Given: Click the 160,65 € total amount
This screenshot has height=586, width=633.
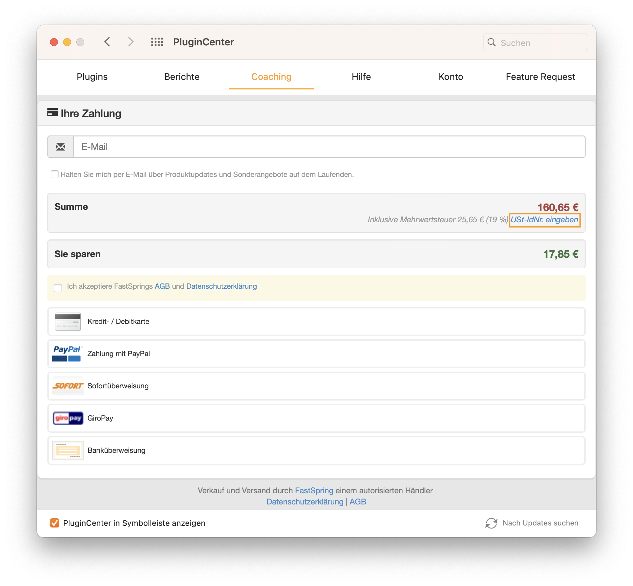Looking at the screenshot, I should point(558,208).
